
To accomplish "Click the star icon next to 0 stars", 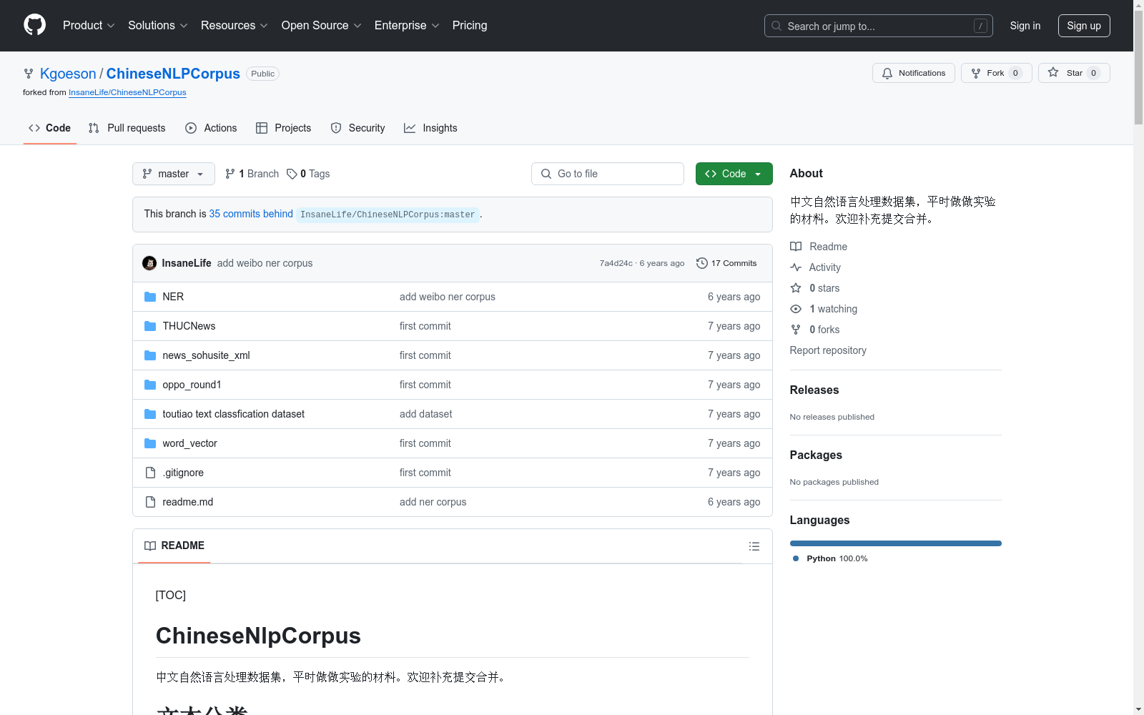I will pos(796,288).
